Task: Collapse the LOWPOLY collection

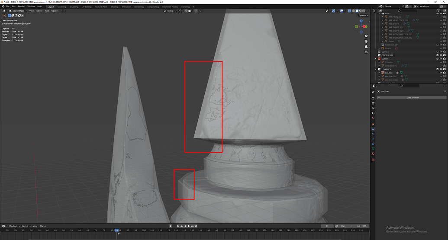Action: pyautogui.click(x=376, y=69)
